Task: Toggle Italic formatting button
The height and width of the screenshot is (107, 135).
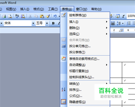Action: pos(59,23)
